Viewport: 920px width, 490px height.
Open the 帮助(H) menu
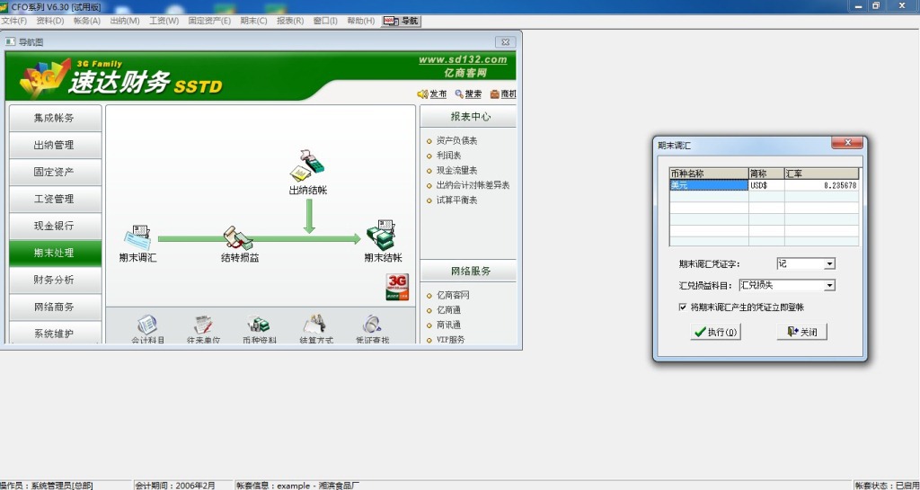coord(361,21)
